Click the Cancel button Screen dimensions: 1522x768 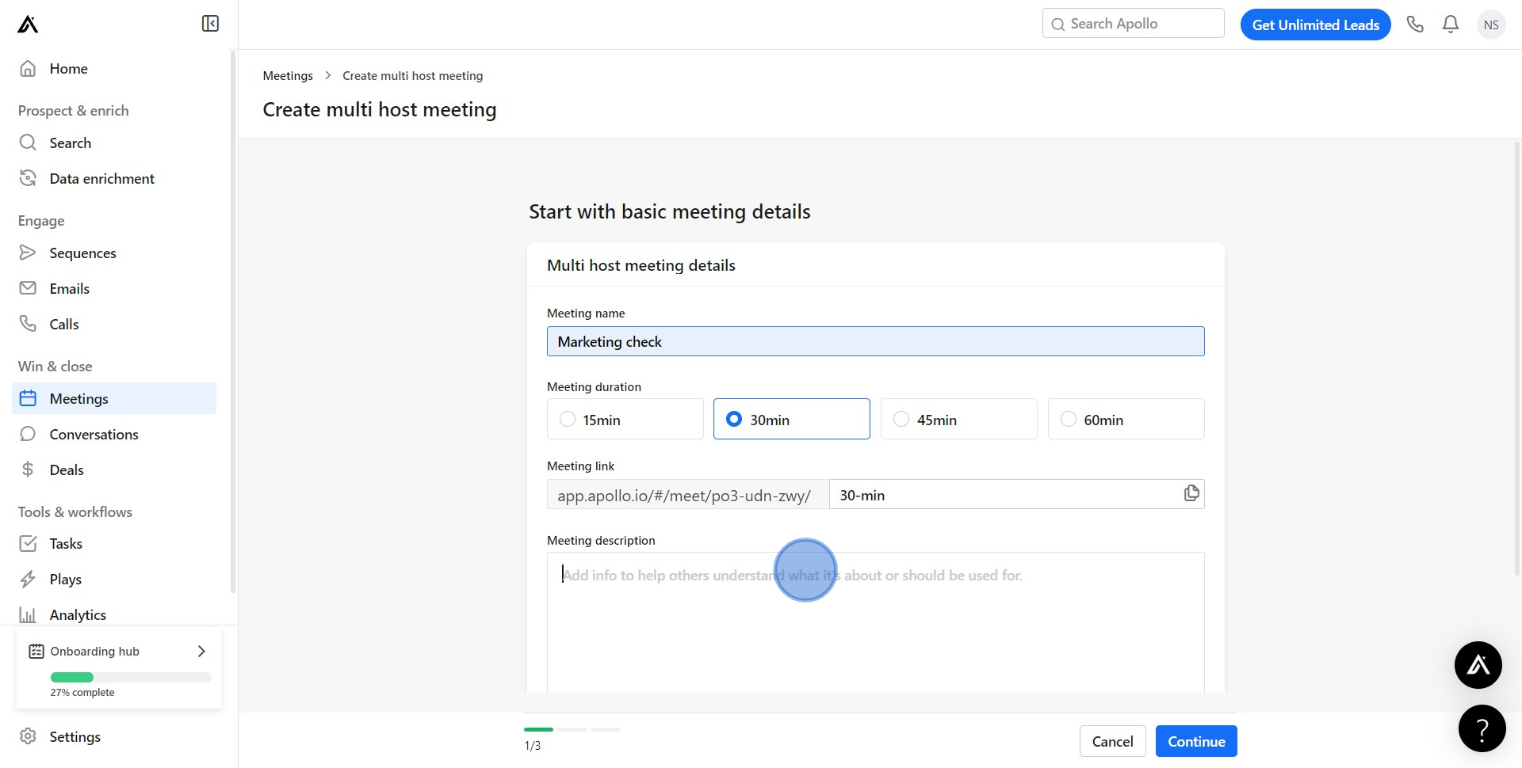tap(1112, 741)
